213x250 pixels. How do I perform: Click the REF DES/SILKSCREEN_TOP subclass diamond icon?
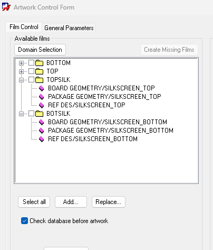(42, 105)
